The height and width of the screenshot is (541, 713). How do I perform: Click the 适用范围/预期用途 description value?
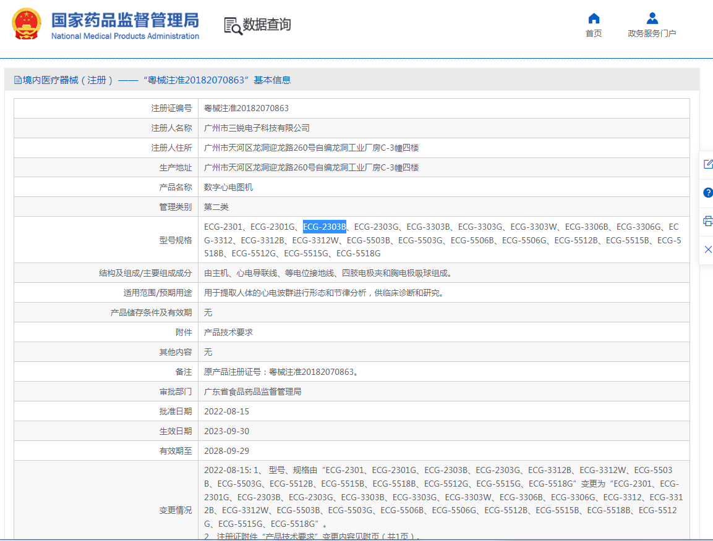click(323, 293)
